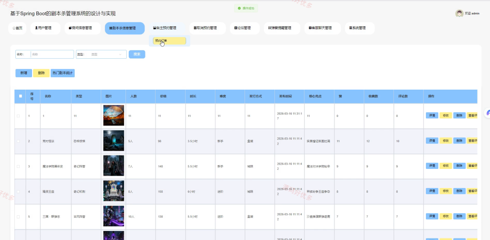Open the row 3 hooded mage thumbnail

(114, 166)
